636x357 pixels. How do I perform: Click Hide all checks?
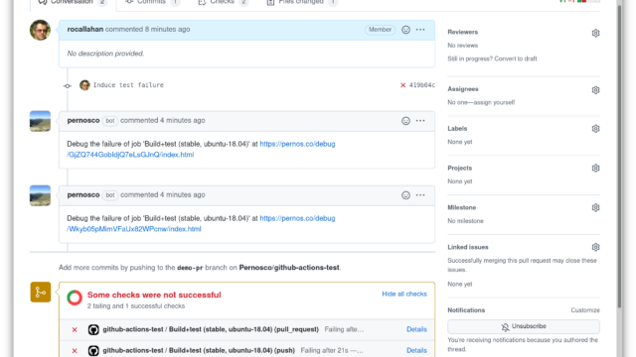[404, 294]
